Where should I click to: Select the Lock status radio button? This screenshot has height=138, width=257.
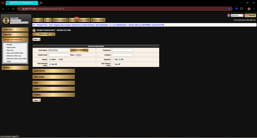click(x=58, y=59)
